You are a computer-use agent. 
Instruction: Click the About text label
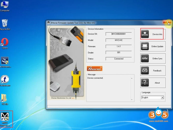(x=157, y=83)
